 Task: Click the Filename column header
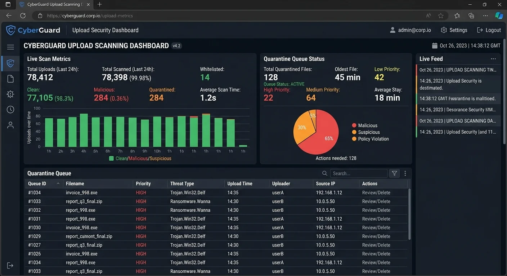(x=75, y=183)
